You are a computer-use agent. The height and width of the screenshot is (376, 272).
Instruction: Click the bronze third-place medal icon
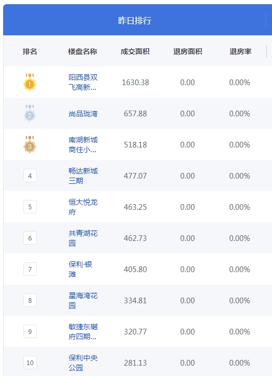[x=30, y=144]
